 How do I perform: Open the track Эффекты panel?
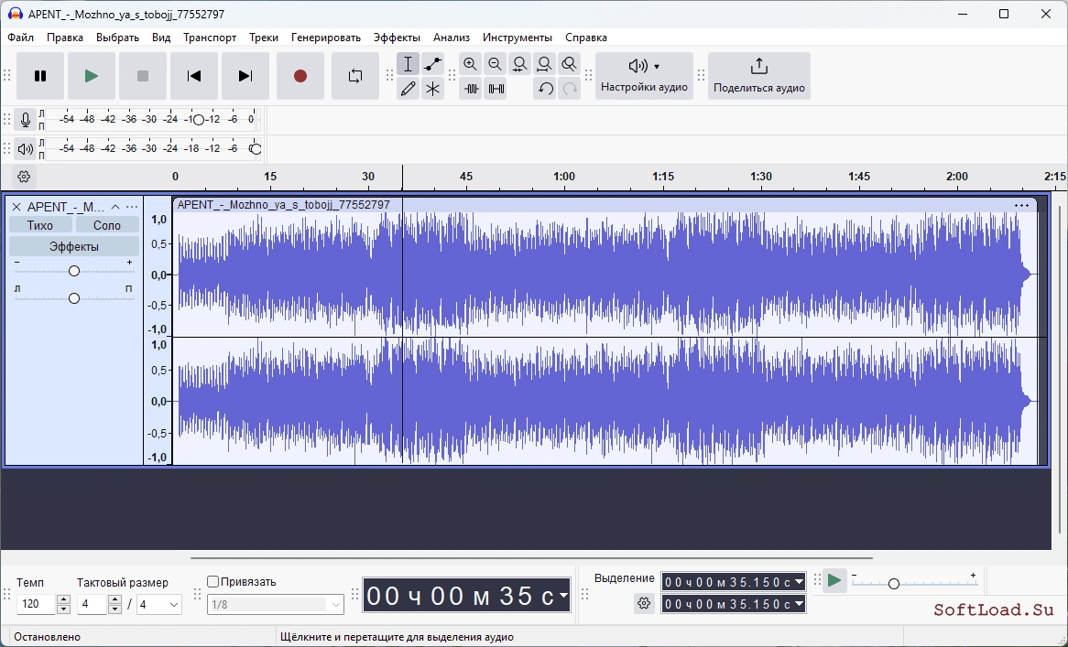(x=74, y=246)
